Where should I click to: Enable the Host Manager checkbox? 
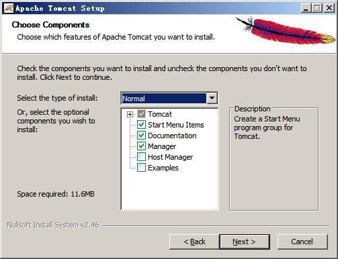point(141,157)
